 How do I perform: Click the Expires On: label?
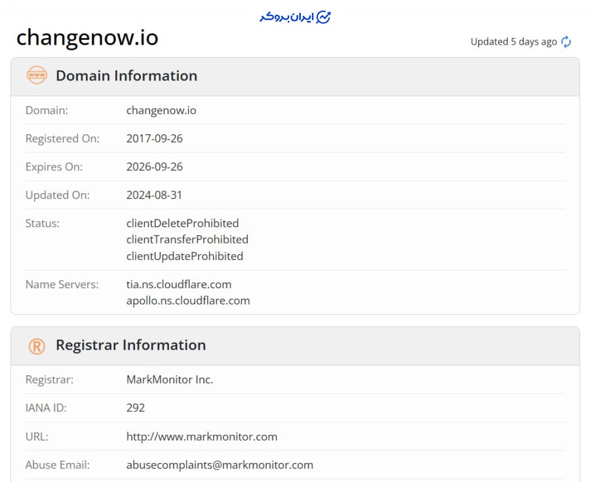pos(54,167)
